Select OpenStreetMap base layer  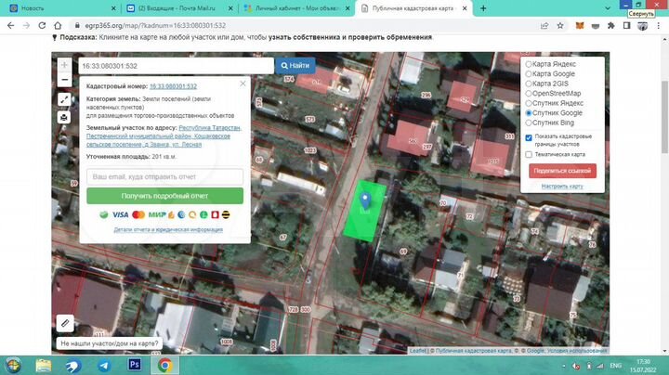point(530,94)
